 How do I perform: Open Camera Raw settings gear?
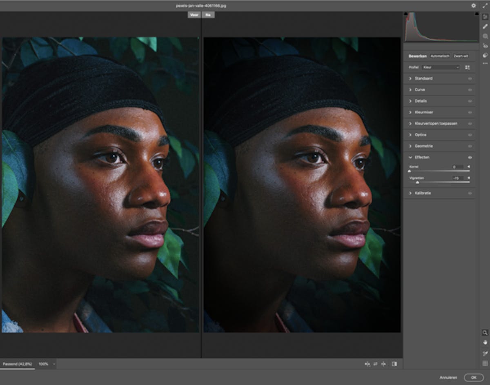point(473,6)
